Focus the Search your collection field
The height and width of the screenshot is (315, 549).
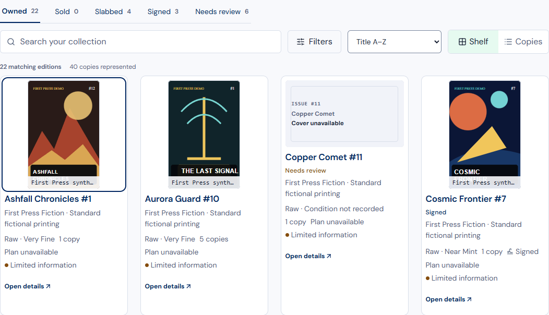coord(140,42)
